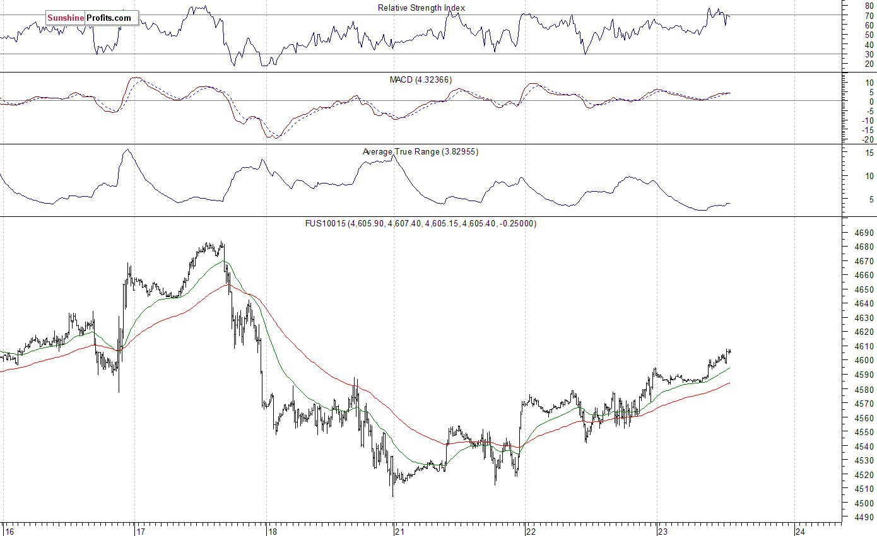Click the 4620 price axis label
The height and width of the screenshot is (536, 877).
click(864, 332)
